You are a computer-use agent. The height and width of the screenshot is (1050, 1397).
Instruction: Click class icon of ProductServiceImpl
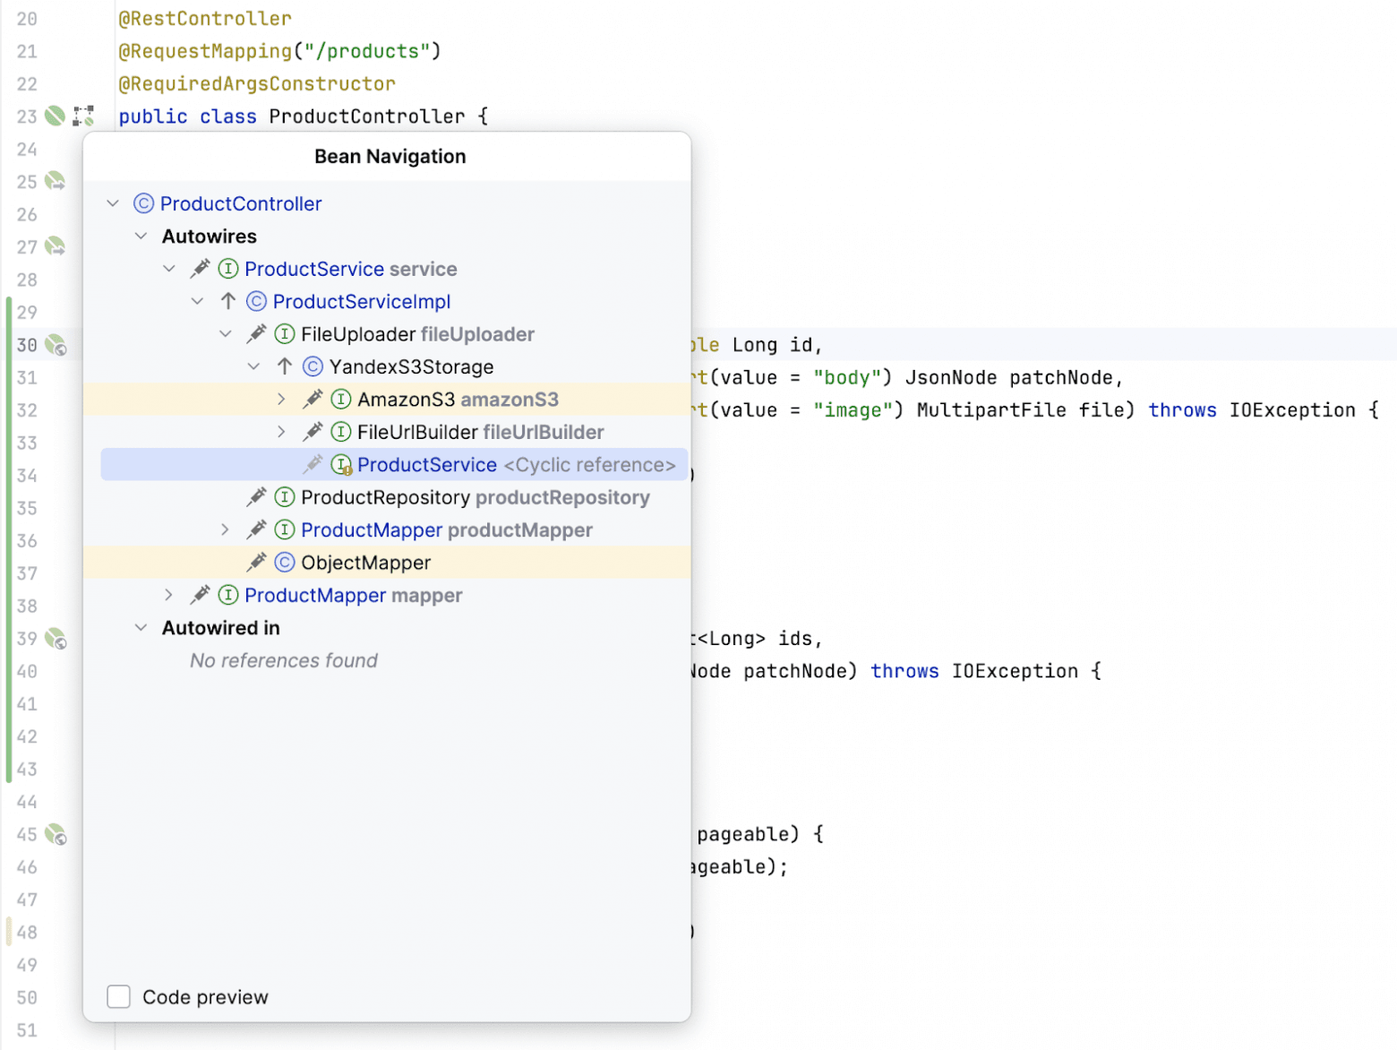click(x=256, y=301)
